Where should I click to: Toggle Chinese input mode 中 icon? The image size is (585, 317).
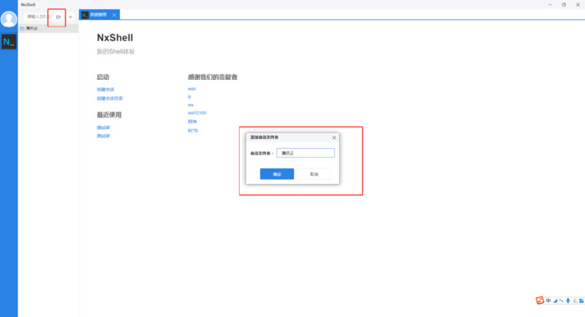(548, 301)
